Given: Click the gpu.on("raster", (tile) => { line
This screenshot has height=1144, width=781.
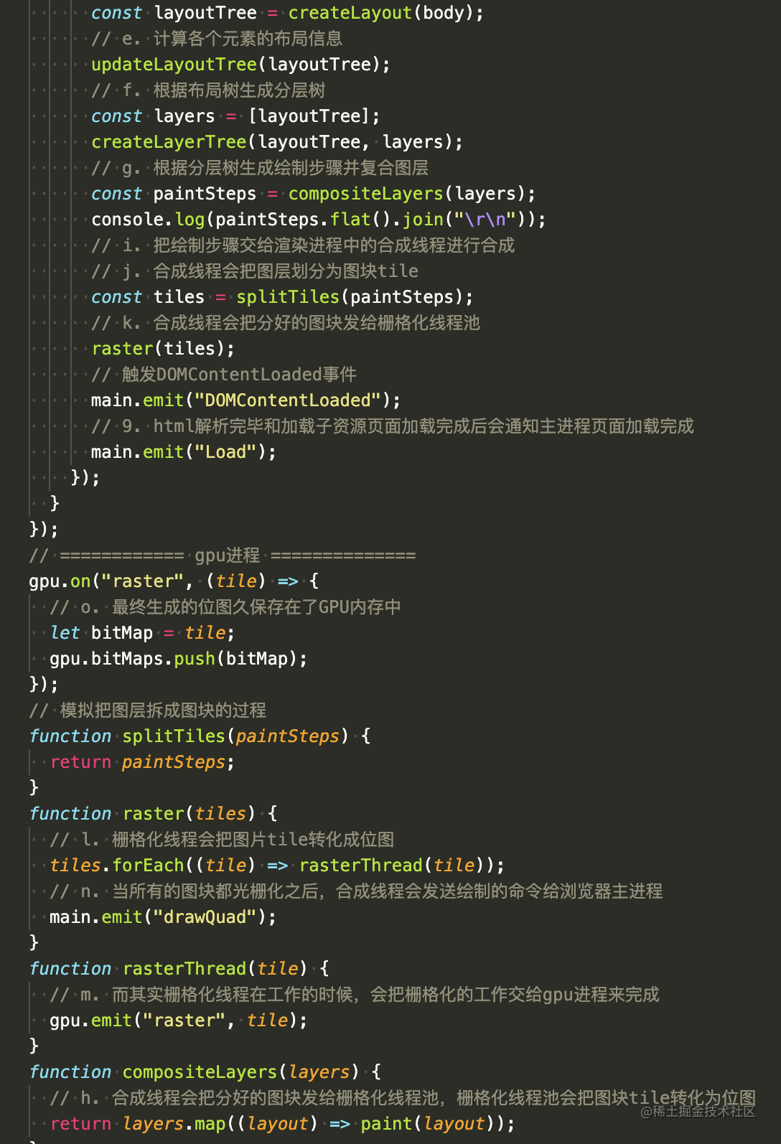Looking at the screenshot, I should [x=174, y=581].
